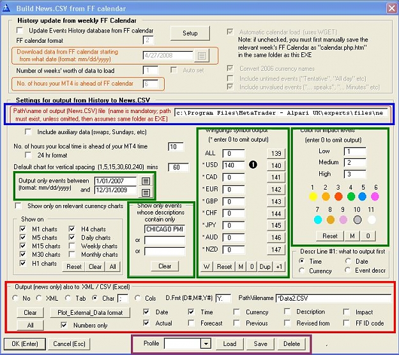Click the High impact color field
Viewport: 399px width, 355px height.
tap(355, 174)
